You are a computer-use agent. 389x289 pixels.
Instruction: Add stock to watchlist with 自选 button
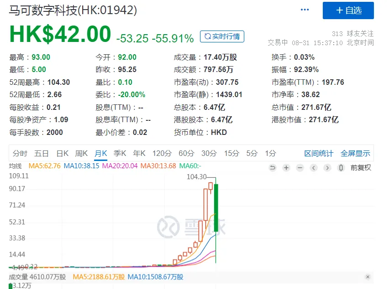348,10
